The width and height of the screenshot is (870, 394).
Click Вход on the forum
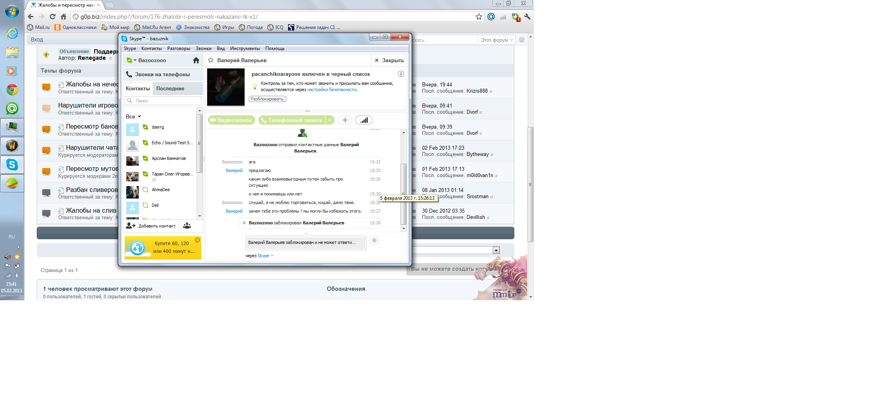37,39
